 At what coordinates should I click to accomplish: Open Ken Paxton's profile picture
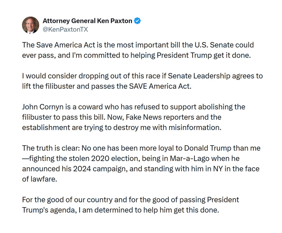tap(31, 25)
